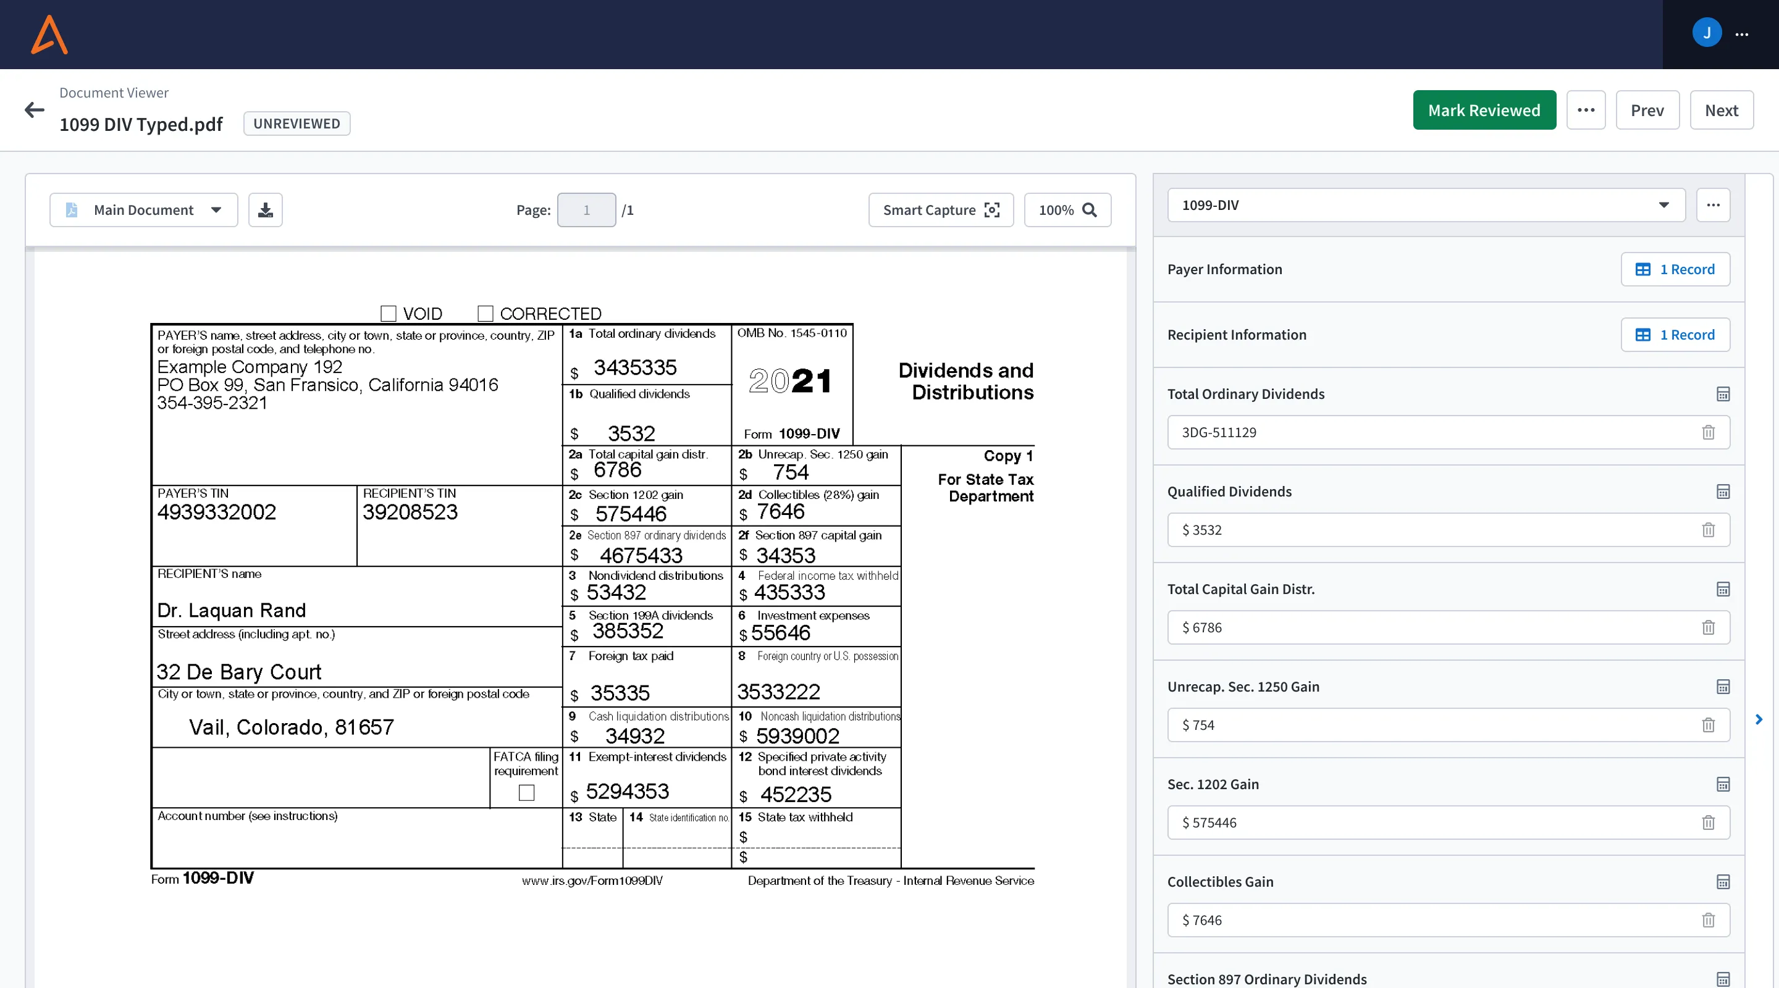This screenshot has height=988, width=1779.
Task: Open the calculator for Total Ordinary Dividends
Action: point(1723,394)
